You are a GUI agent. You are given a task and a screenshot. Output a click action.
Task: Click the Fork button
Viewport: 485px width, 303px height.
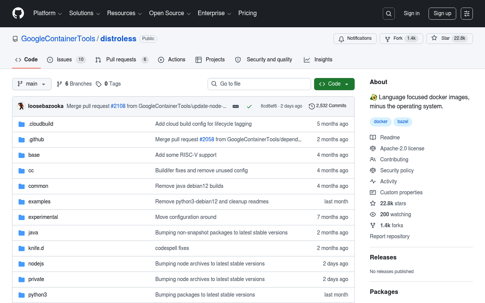[401, 39]
